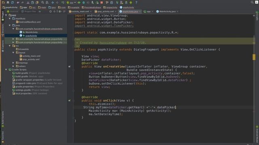Click the src breadcrumb
The width and height of the screenshot is (259, 145).
[32, 7]
